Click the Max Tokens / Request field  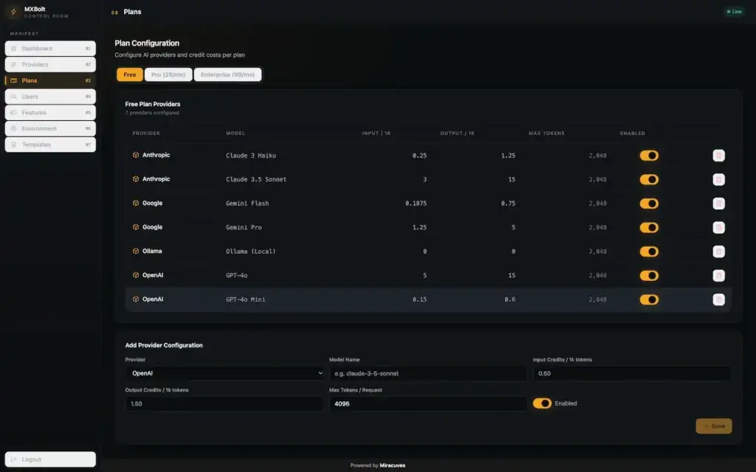(x=427, y=403)
